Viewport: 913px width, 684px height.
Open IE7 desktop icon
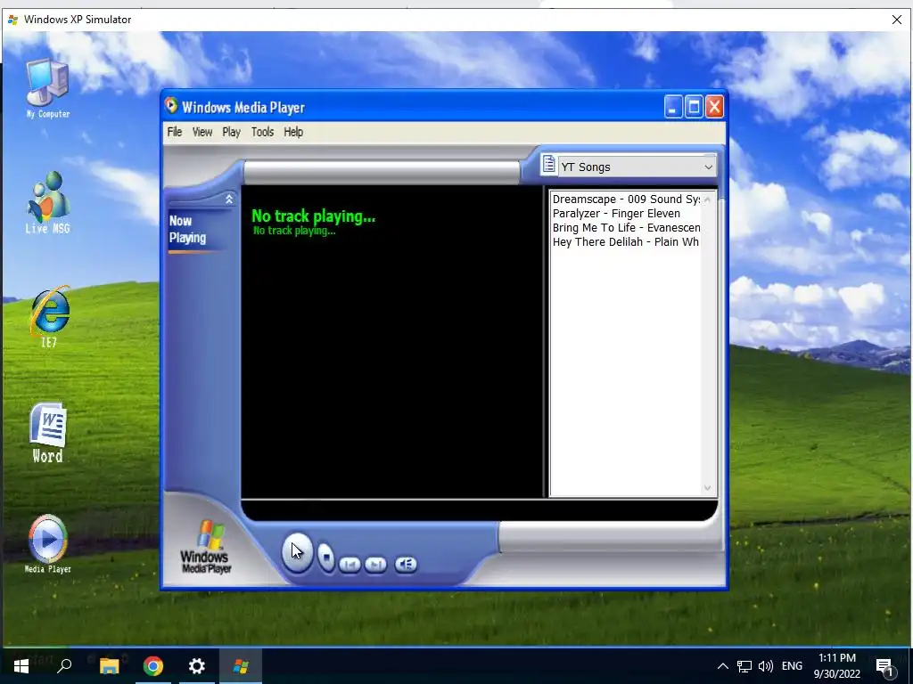[x=50, y=317]
